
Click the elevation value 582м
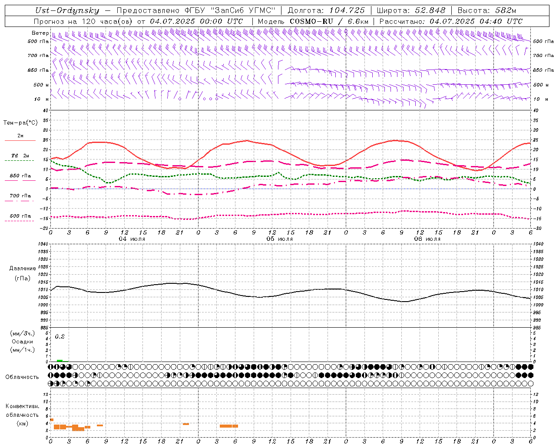pos(505,11)
